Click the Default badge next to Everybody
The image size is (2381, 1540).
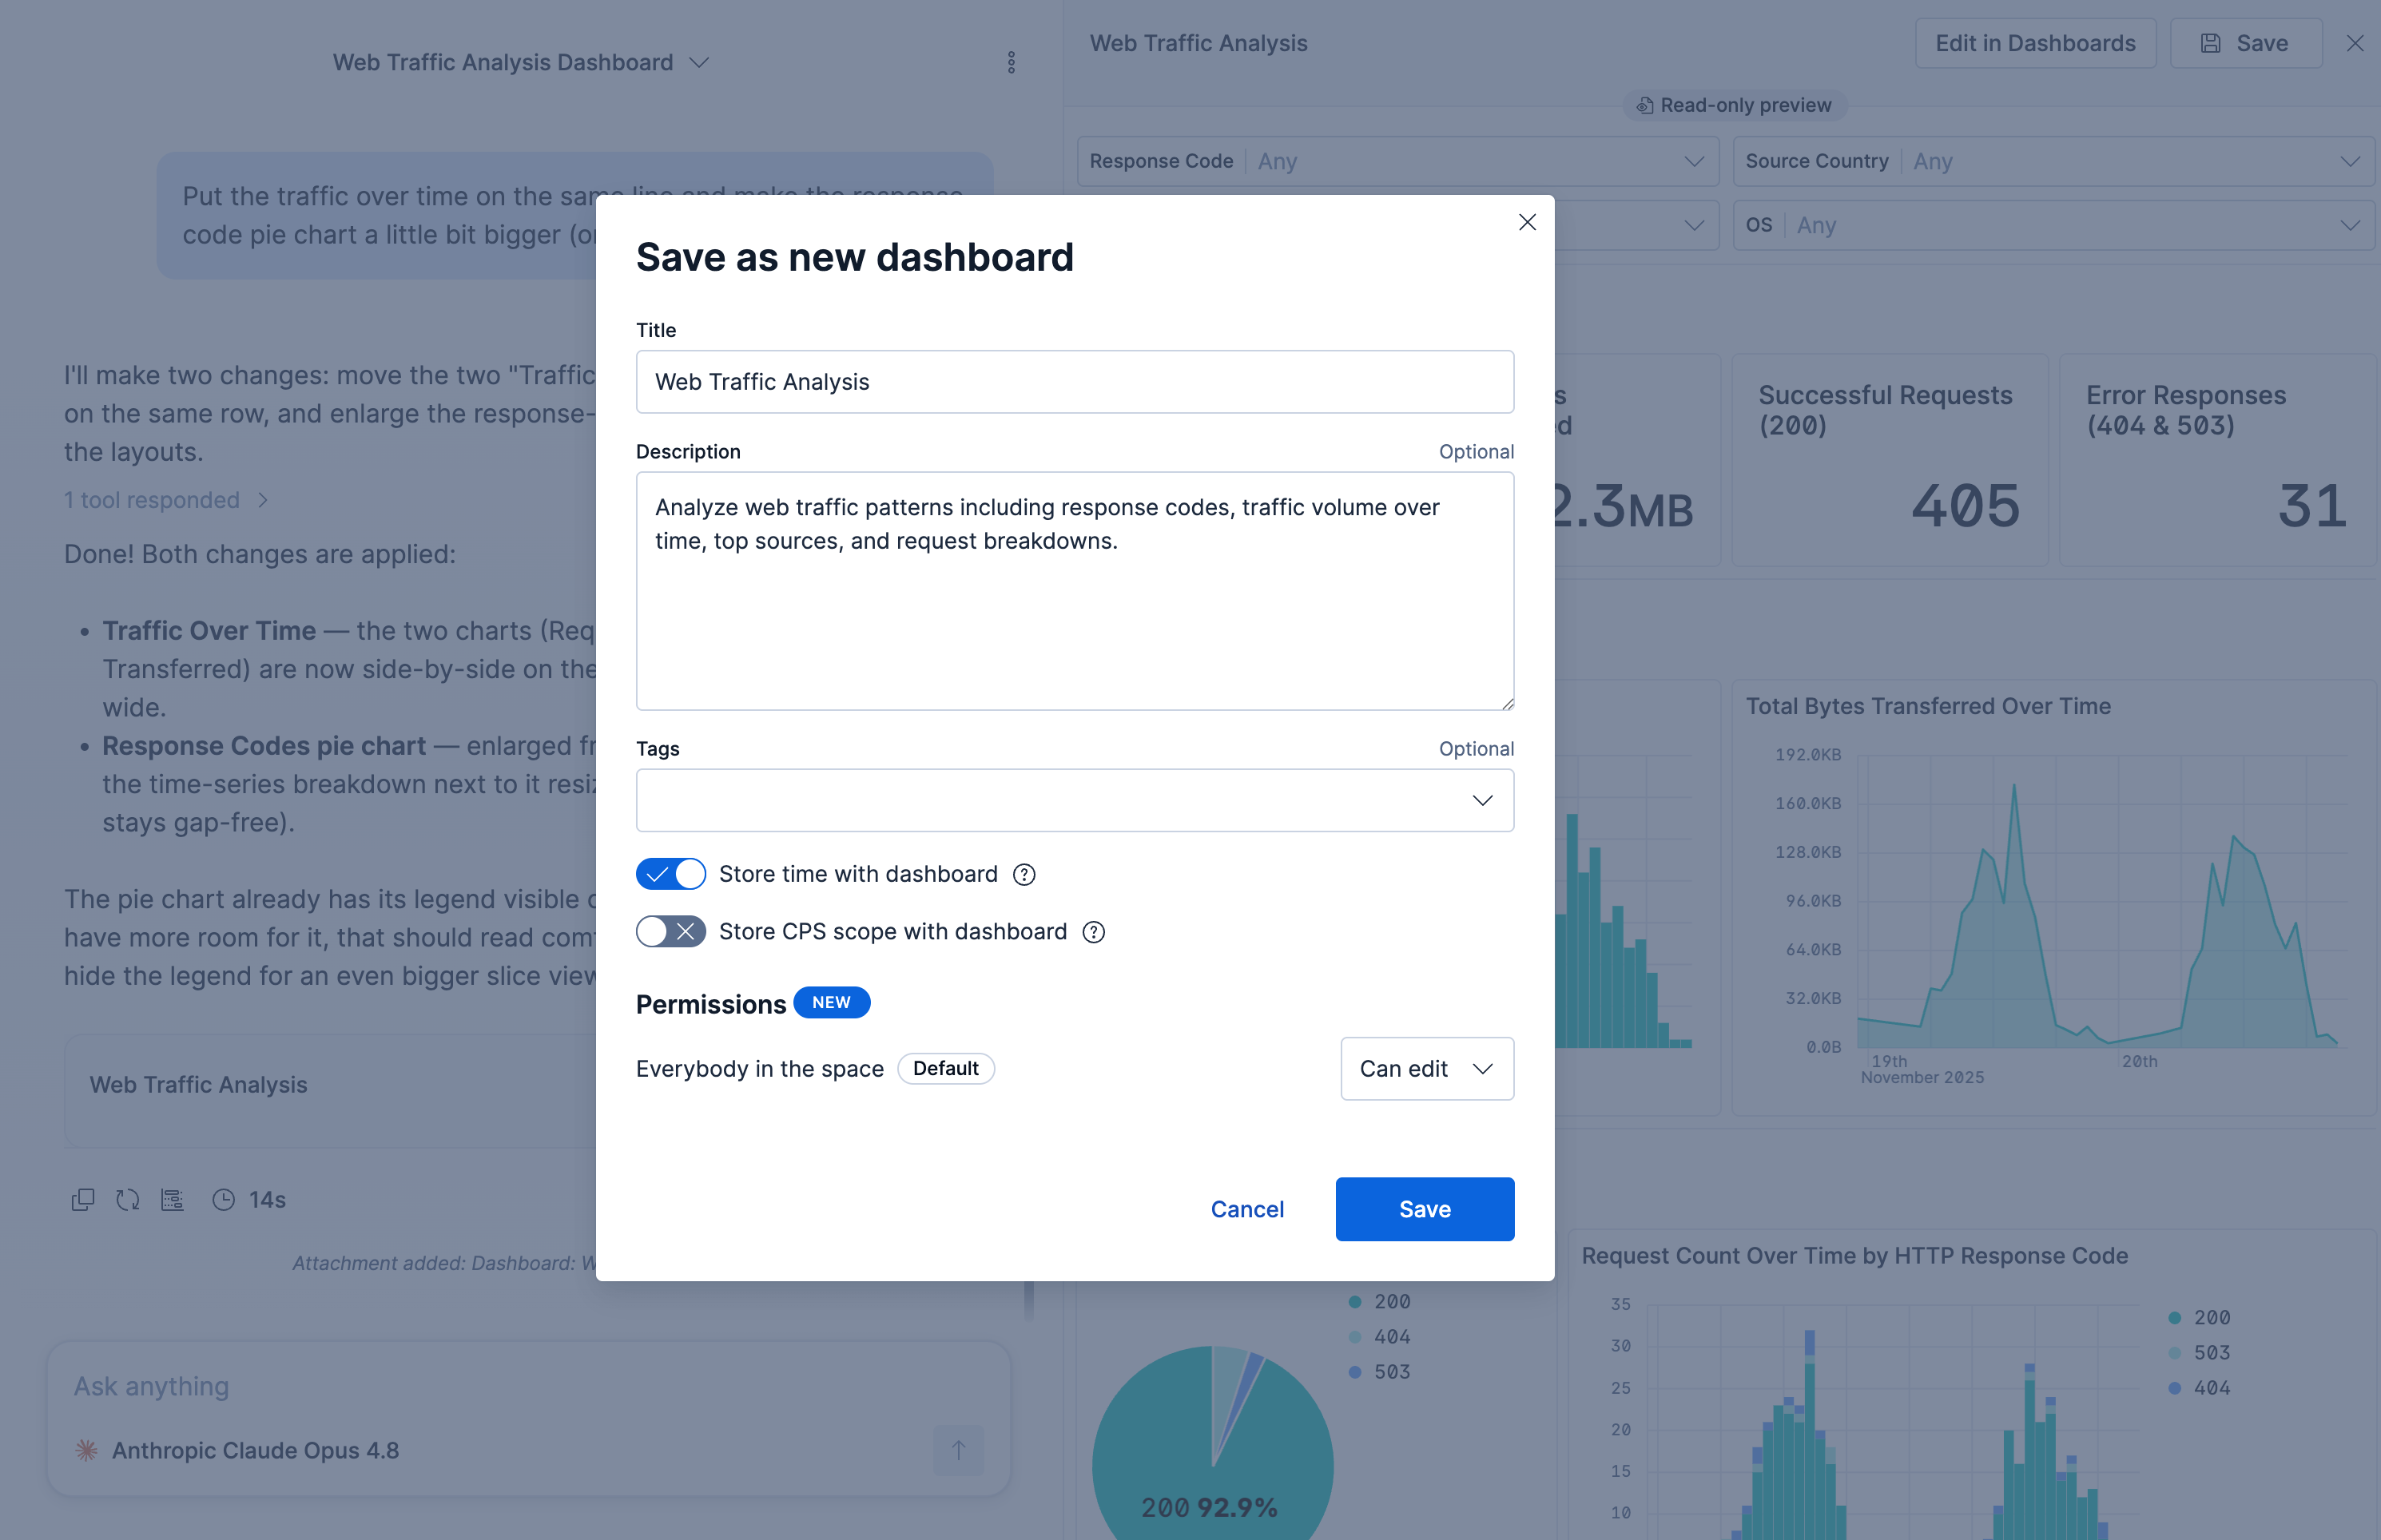[x=946, y=1068]
